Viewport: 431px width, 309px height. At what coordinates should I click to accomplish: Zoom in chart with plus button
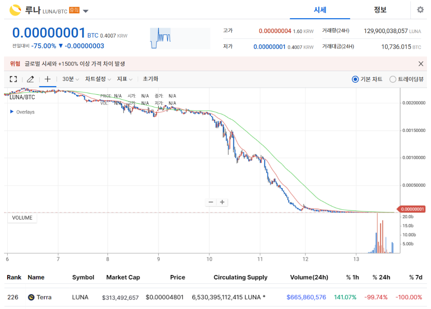(222, 202)
